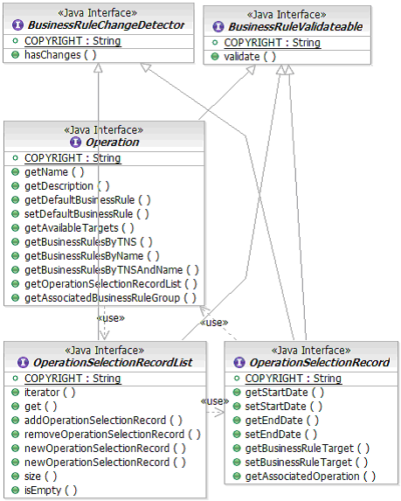Select the getDefaultBusinessRule method
Viewport: 401px width, 501px height.
(87, 200)
